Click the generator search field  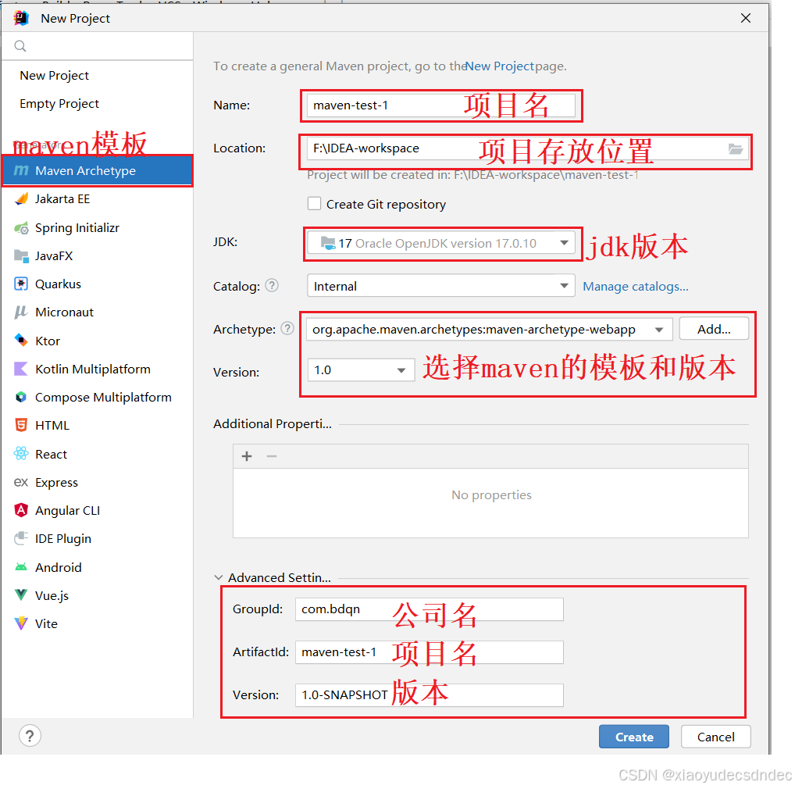pyautogui.click(x=98, y=46)
